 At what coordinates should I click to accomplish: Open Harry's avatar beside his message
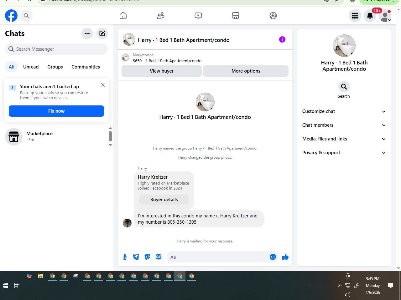[127, 223]
